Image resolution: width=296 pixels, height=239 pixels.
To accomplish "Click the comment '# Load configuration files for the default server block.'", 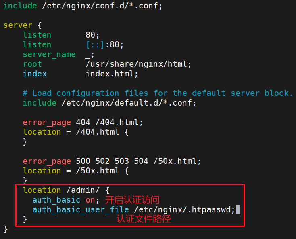I will click(x=157, y=93).
